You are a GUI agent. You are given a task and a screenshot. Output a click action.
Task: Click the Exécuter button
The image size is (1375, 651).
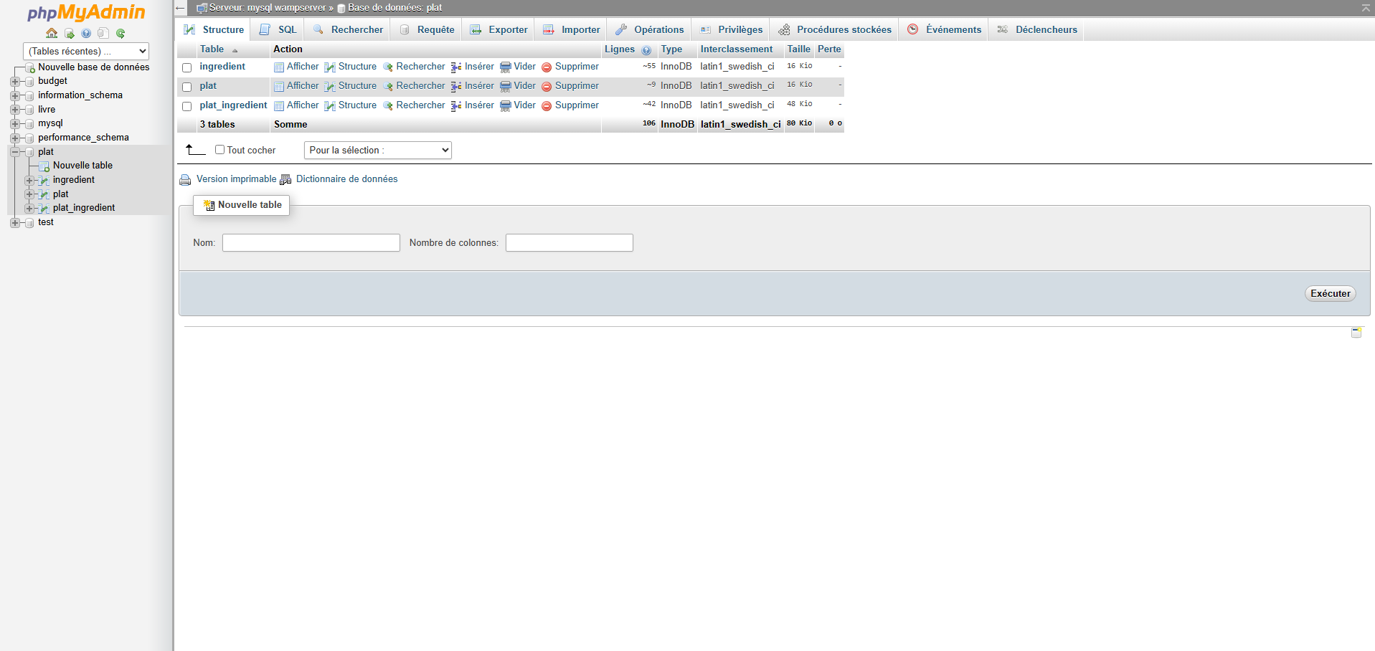pos(1330,293)
